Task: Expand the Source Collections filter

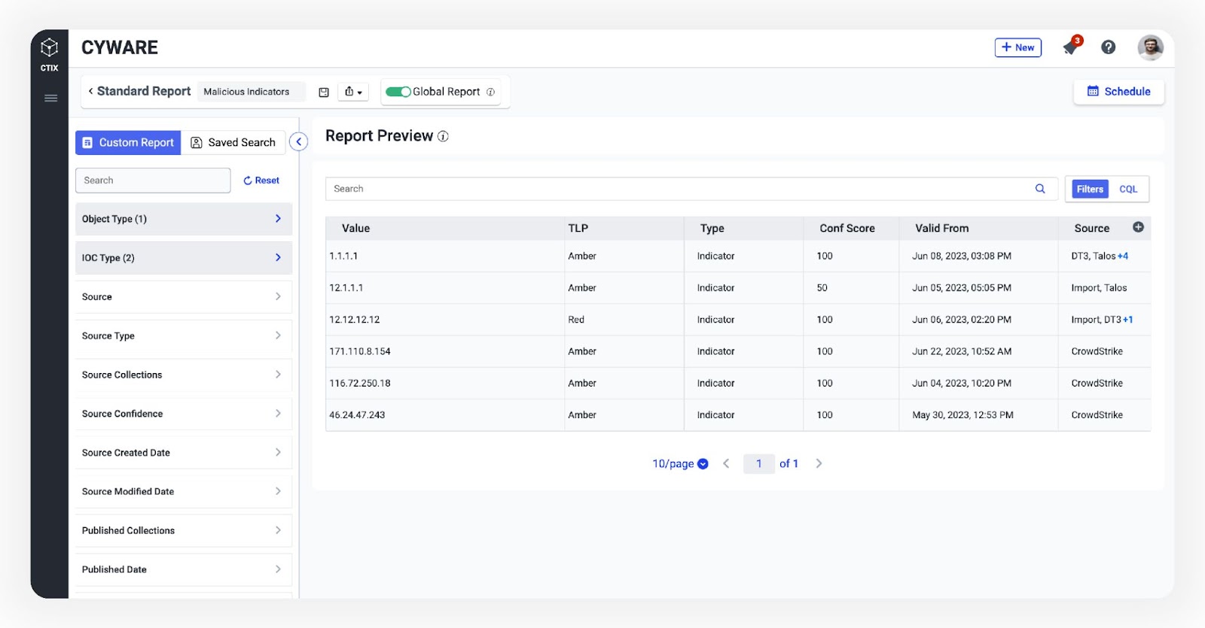Action: click(184, 375)
